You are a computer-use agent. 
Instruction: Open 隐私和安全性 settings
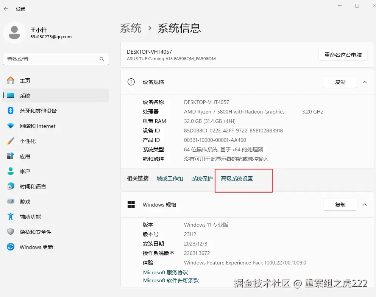pos(56,232)
